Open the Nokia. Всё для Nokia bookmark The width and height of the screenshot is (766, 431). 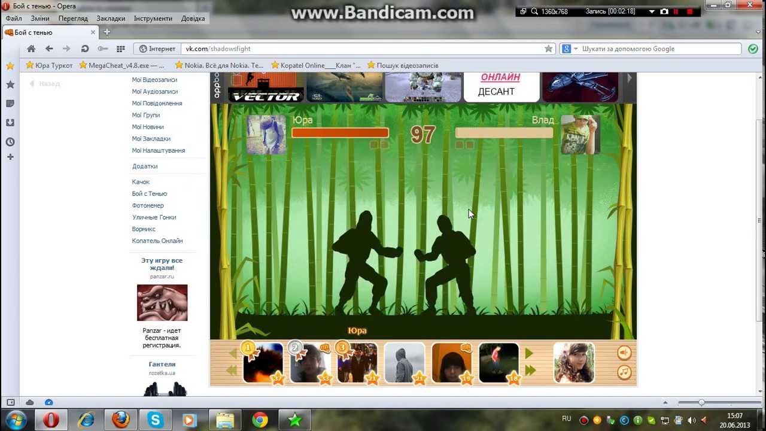(219, 65)
